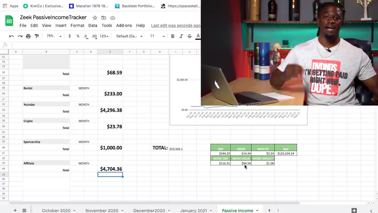Viewport: 378px width, 213px height.
Task: Click the Redo arrow icon
Action: point(20,36)
